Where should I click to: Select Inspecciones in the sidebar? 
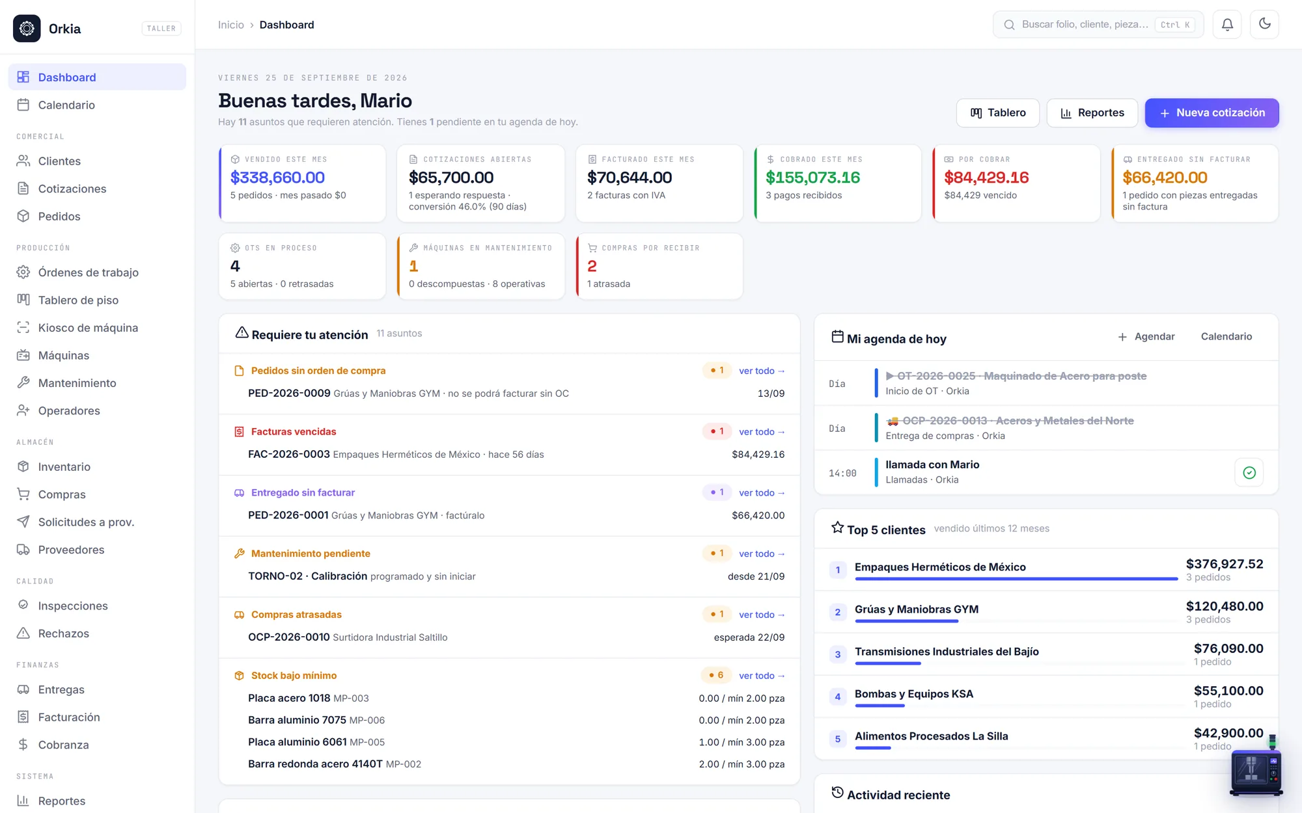click(x=97, y=606)
